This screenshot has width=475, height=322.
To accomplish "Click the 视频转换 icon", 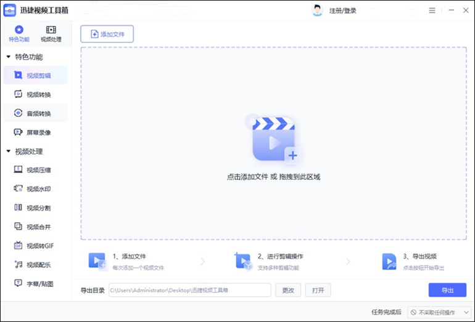I will click(18, 94).
